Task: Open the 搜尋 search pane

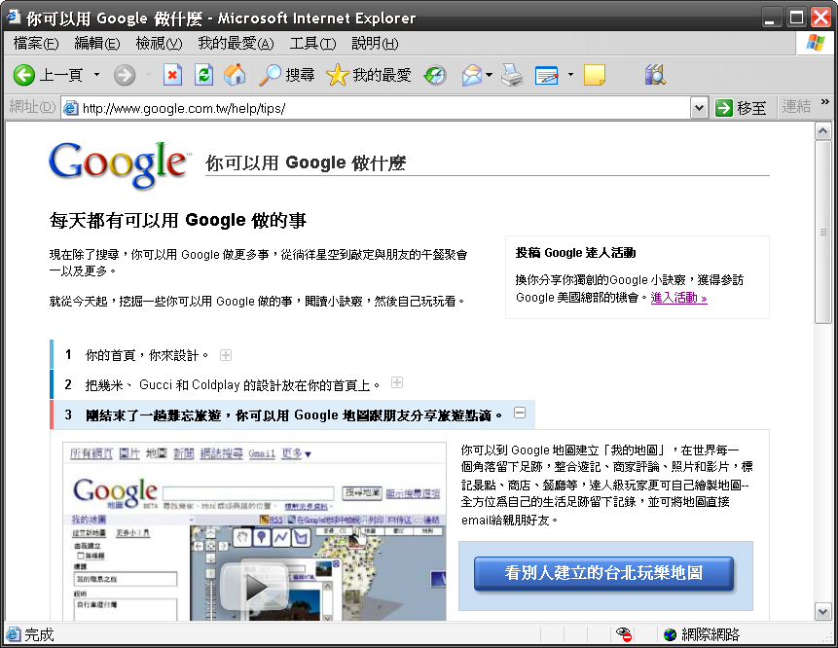Action: (286, 75)
